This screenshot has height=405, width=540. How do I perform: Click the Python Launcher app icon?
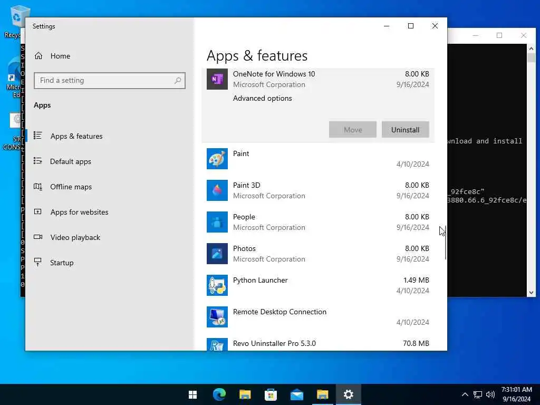[217, 285]
